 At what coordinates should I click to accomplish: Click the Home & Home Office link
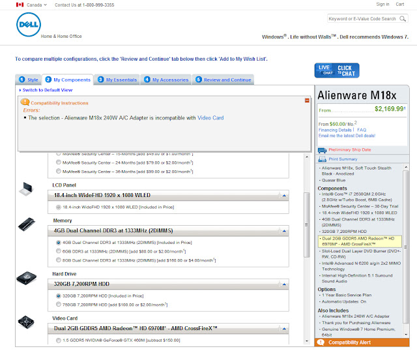point(61,37)
